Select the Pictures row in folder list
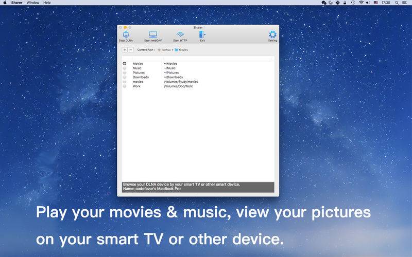The image size is (412, 257). (139, 73)
